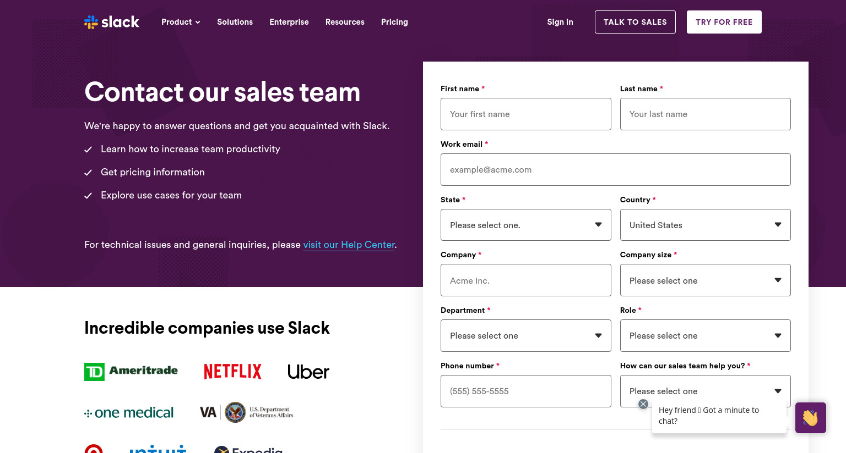Open the Department dropdown
Viewport: 846px width, 453px height.
click(526, 336)
